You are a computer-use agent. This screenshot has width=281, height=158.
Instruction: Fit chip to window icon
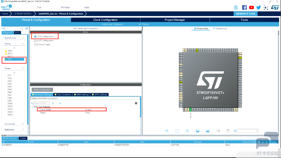tap(177, 131)
